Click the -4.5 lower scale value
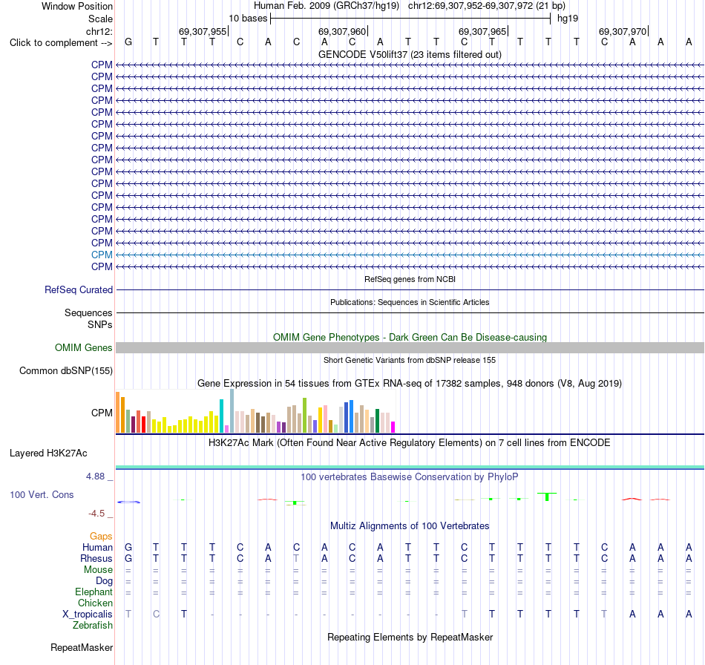This screenshot has height=665, width=705. click(96, 514)
